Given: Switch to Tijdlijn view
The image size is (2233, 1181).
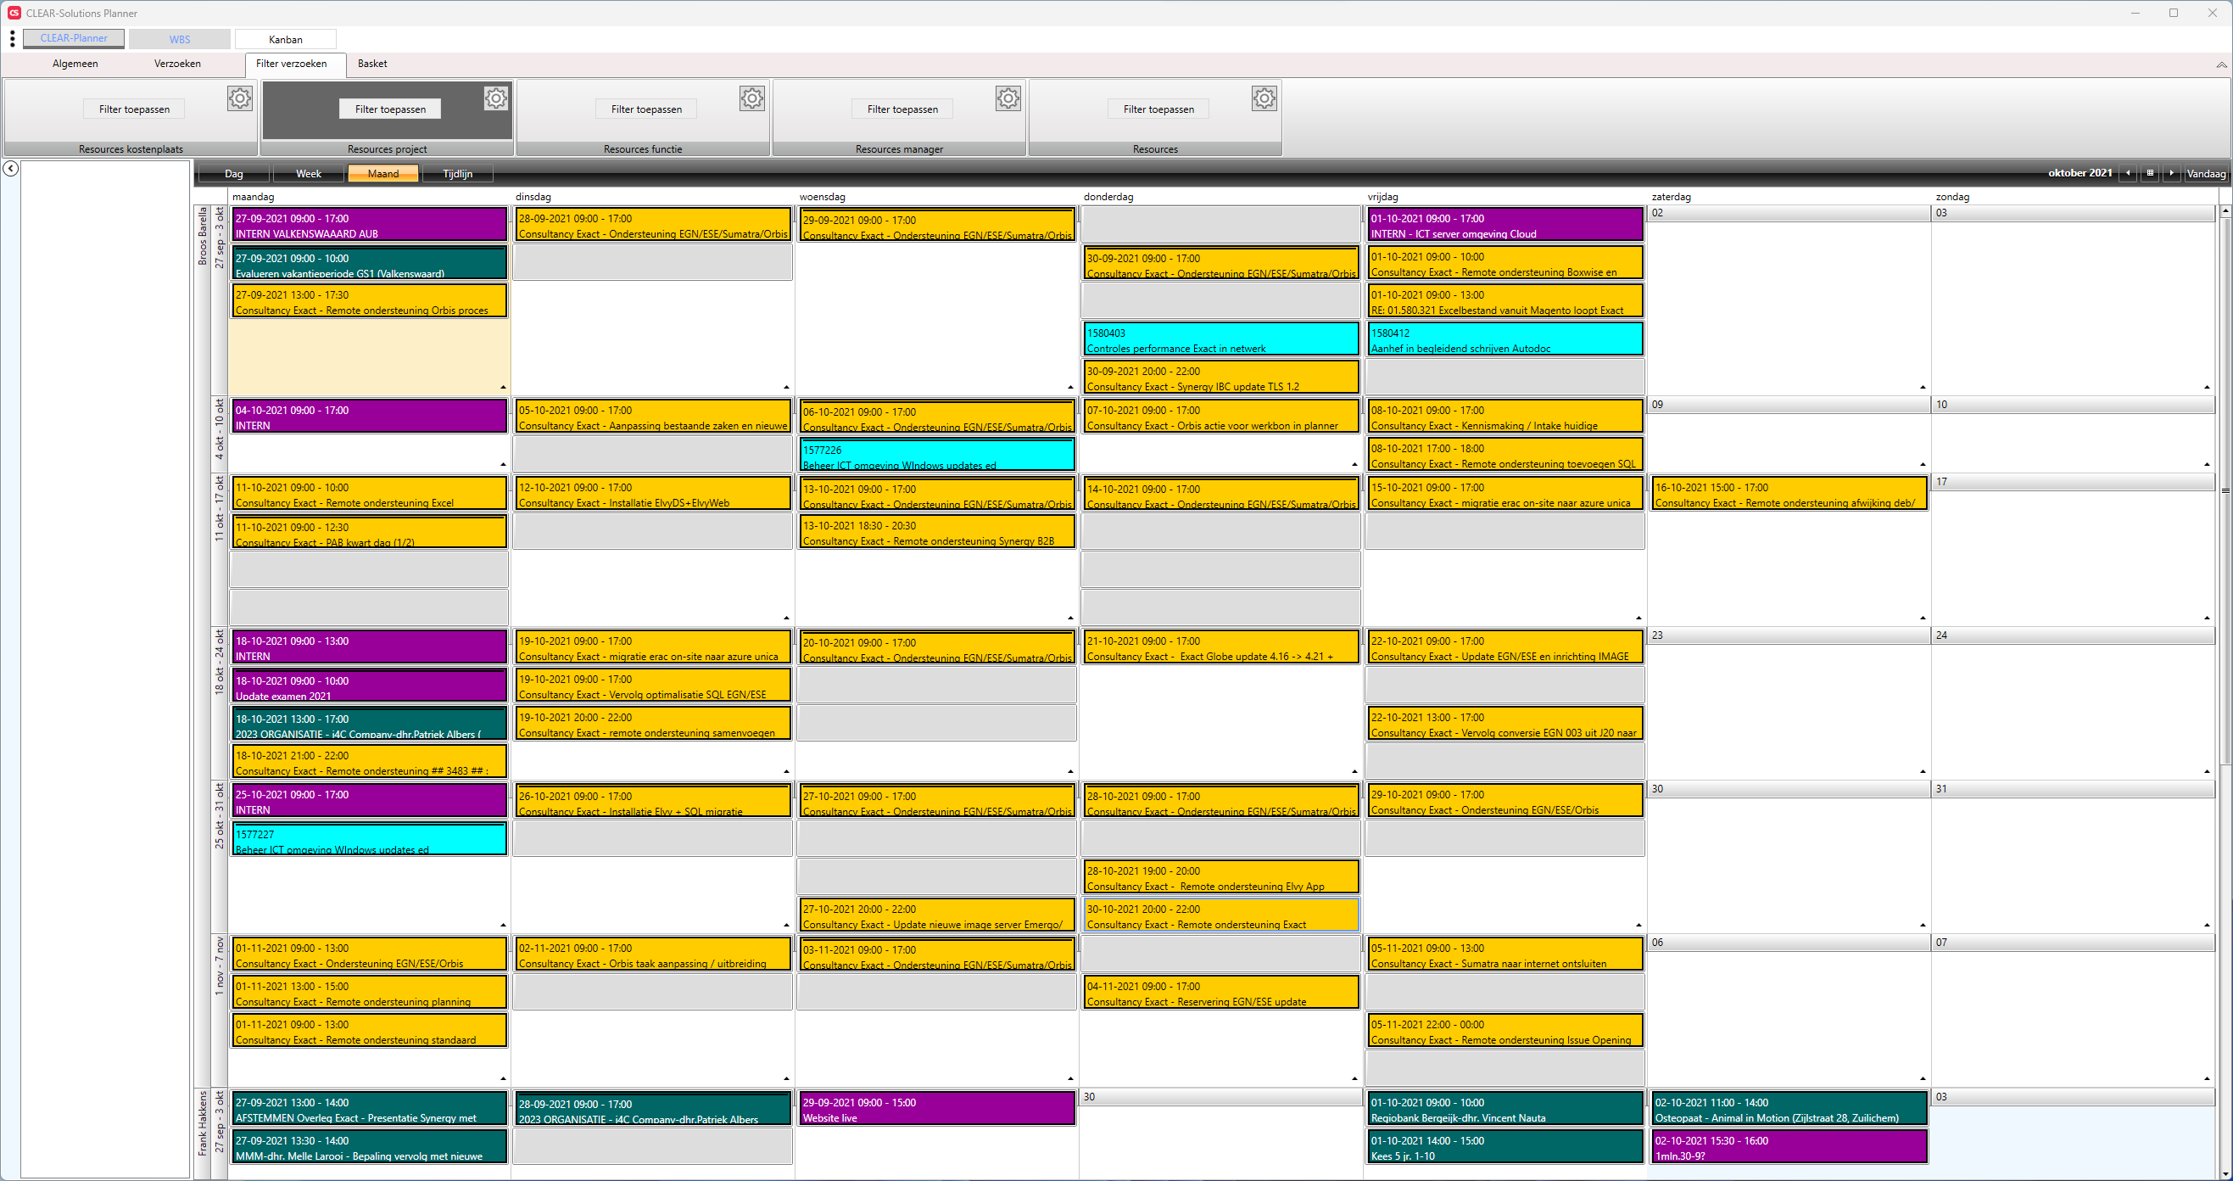Looking at the screenshot, I should 458,173.
